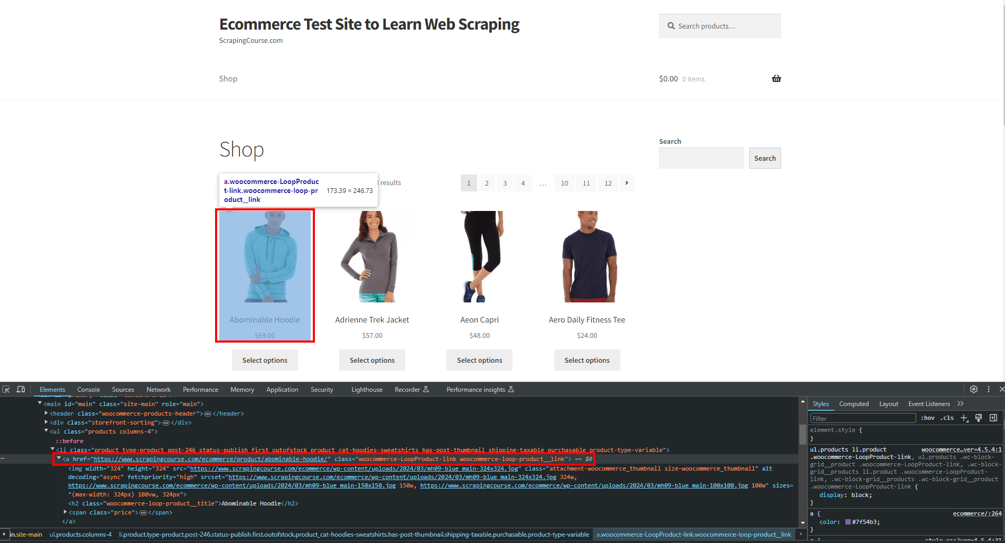Image resolution: width=1005 pixels, height=543 pixels.
Task: Add new style rule plus icon
Action: point(964,418)
